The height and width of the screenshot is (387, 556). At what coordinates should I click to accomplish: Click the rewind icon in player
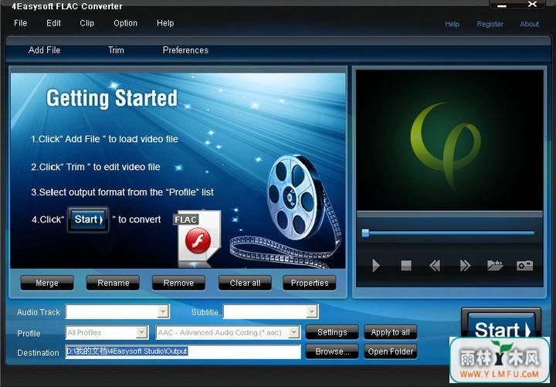coord(435,265)
